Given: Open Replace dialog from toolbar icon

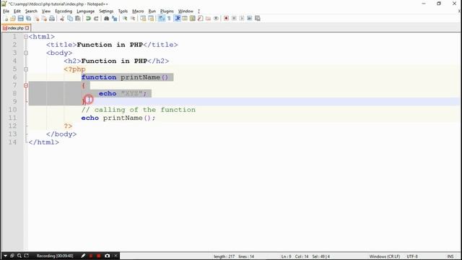Looking at the screenshot, I should [x=114, y=18].
